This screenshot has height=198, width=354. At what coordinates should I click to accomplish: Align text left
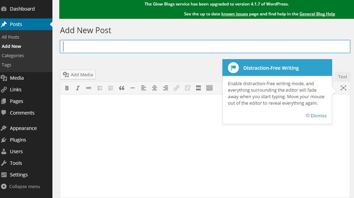pyautogui.click(x=144, y=88)
